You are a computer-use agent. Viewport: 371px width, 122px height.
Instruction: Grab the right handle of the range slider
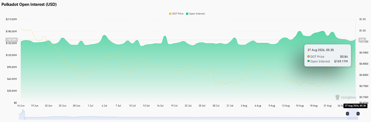(358, 114)
